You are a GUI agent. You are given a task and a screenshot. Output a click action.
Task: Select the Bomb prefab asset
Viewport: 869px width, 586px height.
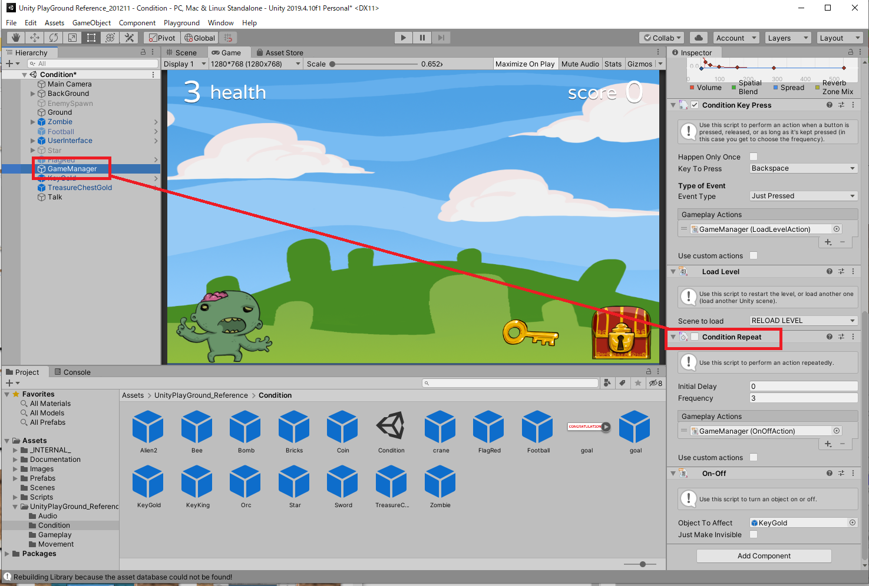246,431
